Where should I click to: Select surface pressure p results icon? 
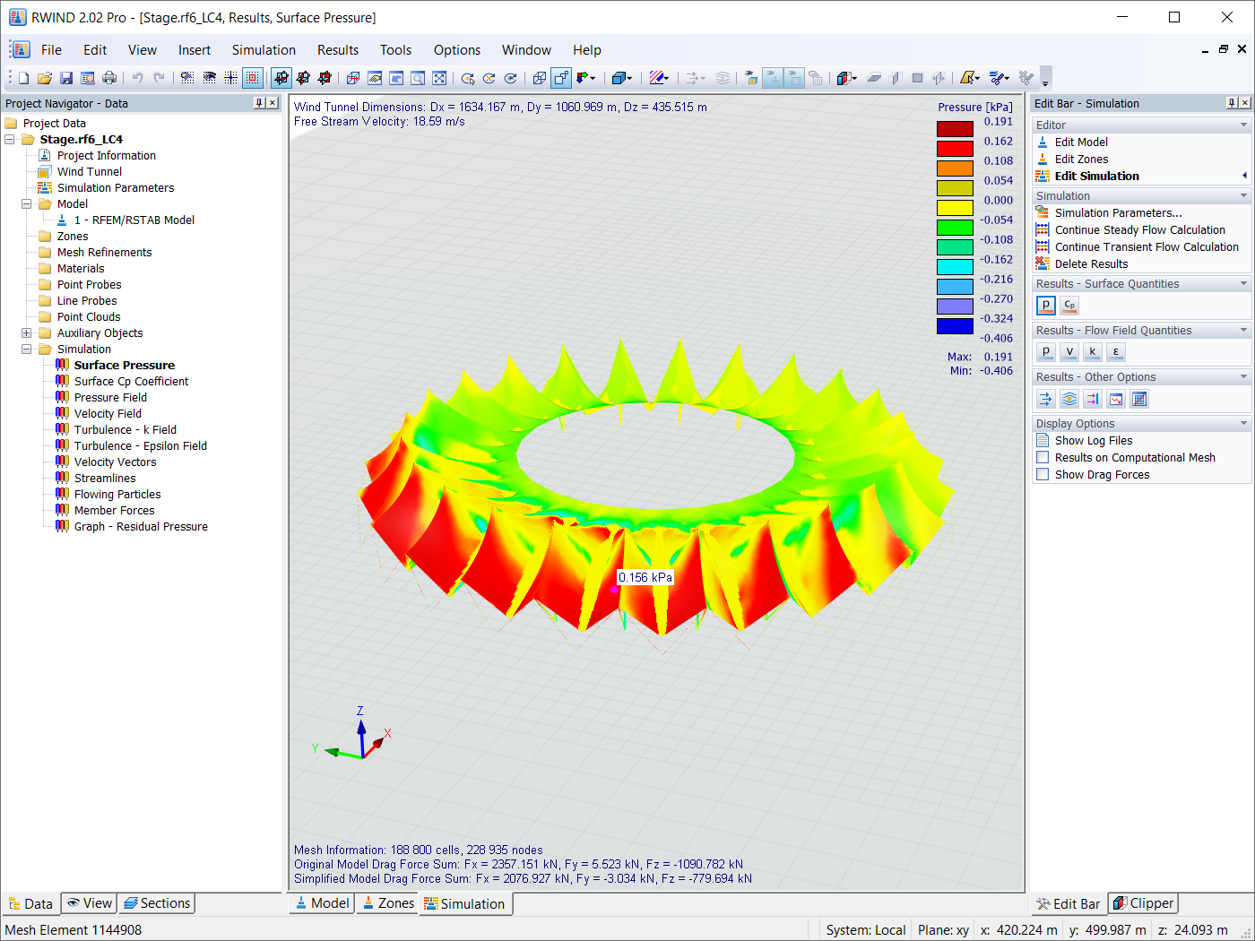point(1046,306)
